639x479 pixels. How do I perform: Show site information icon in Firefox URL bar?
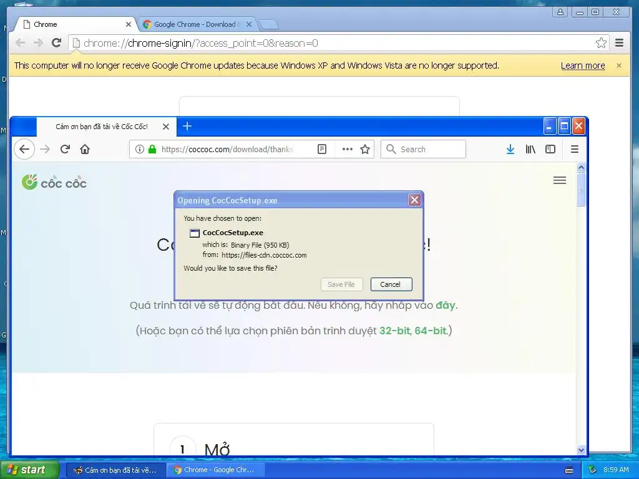pos(139,149)
